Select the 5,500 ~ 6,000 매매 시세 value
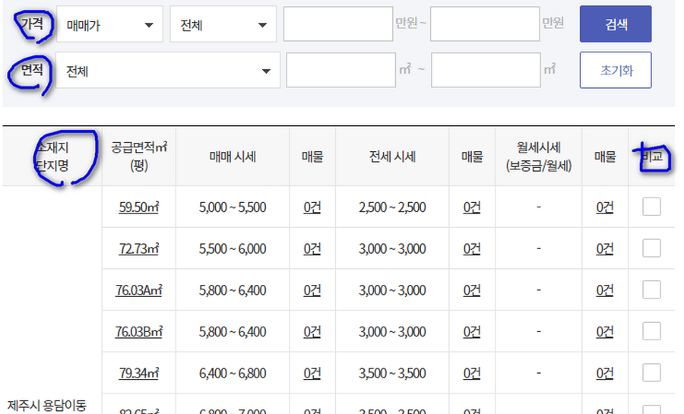This screenshot has width=684, height=414. point(233,248)
